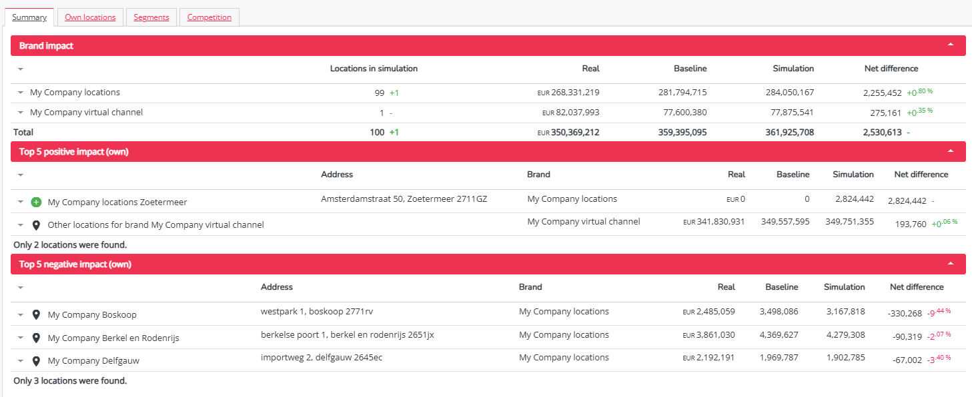Image resolution: width=972 pixels, height=397 pixels.
Task: Expand My Company Delfgauw row arrow
Action: tap(21, 360)
